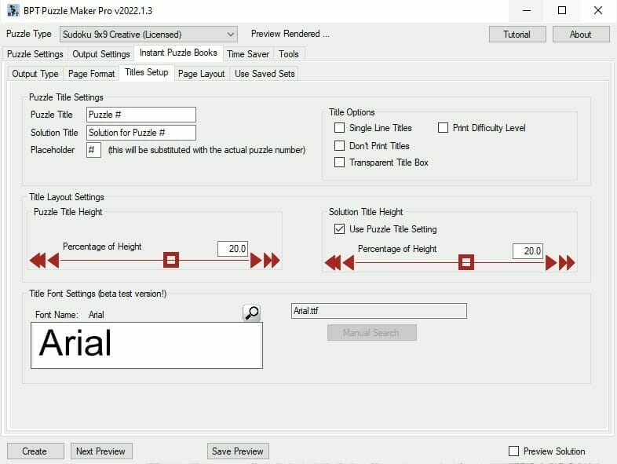Click the Puzzle Title Height percentage value box

pyautogui.click(x=232, y=249)
